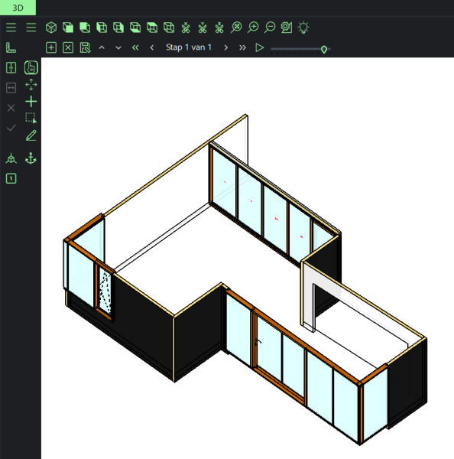Image resolution: width=454 pixels, height=459 pixels.
Task: Activate the X-axis section cut scissors
Action: (x=186, y=28)
